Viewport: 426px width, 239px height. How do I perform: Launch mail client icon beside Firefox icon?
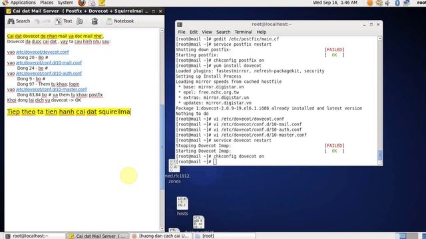[x=92, y=3]
